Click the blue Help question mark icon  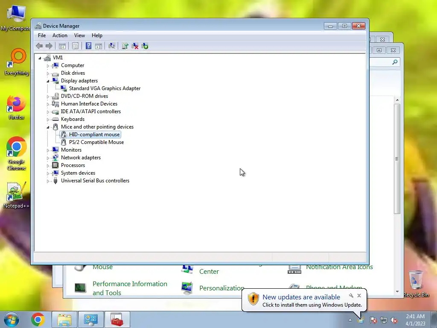(88, 46)
